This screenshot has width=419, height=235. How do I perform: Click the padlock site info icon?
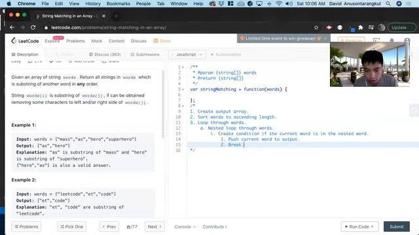click(x=46, y=27)
